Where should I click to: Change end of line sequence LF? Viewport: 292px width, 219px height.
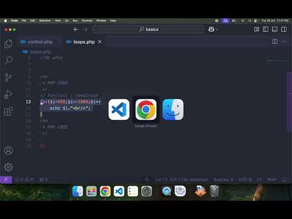[259, 179]
